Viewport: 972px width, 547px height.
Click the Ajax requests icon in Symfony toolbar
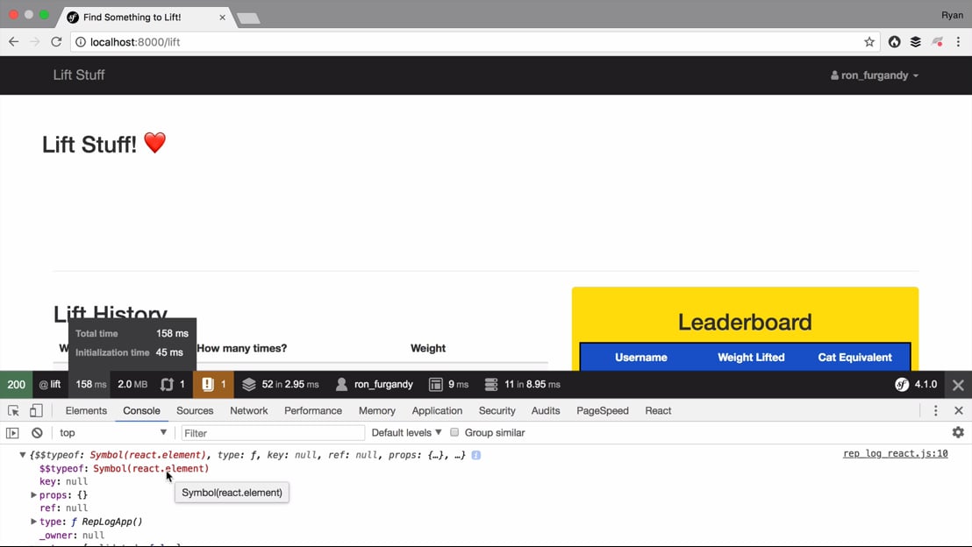tap(167, 384)
